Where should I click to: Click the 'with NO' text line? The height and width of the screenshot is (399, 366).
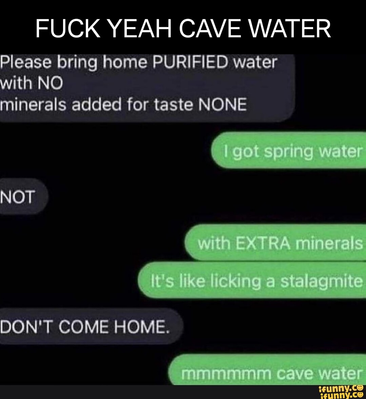pos(31,83)
